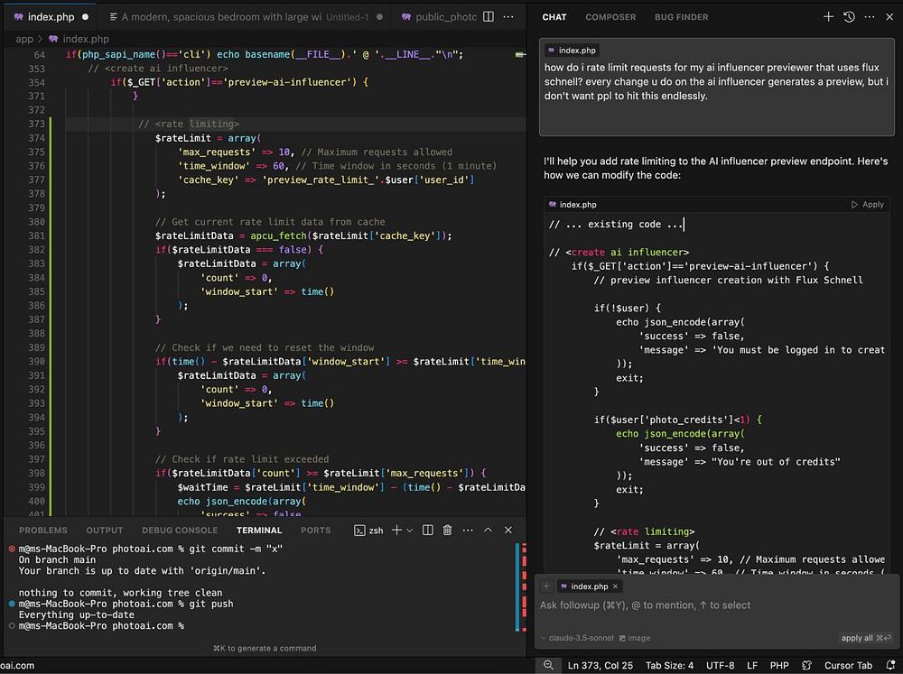
Task: Add context with plus icon in chat input
Action: (x=546, y=586)
